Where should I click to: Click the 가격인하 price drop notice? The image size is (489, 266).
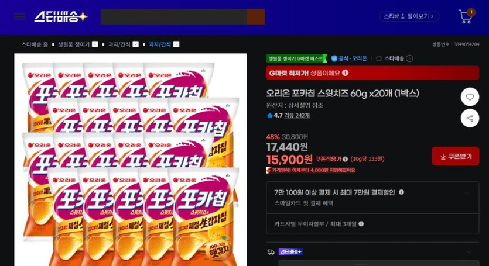310,170
